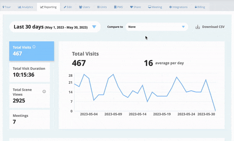Screen dimensions: 234x141
Task: Click the info icon next to Total Scene Views
Action: tap(44, 92)
